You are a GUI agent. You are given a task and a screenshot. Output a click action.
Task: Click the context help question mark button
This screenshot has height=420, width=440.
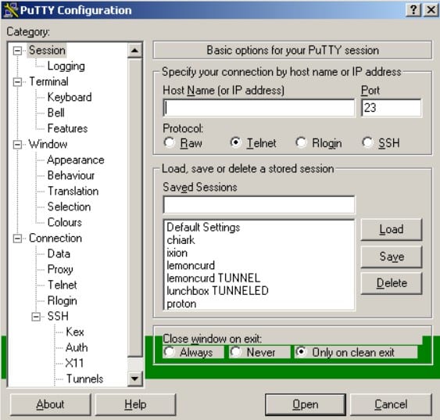tap(413, 10)
